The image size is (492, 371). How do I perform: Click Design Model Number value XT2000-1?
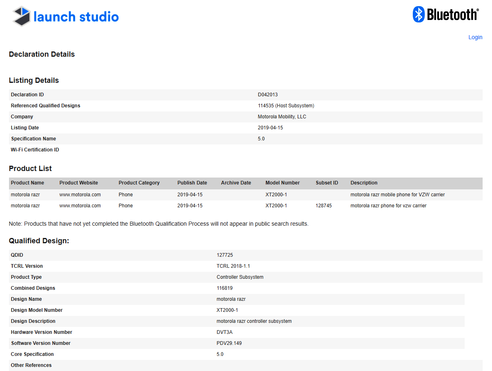(227, 310)
